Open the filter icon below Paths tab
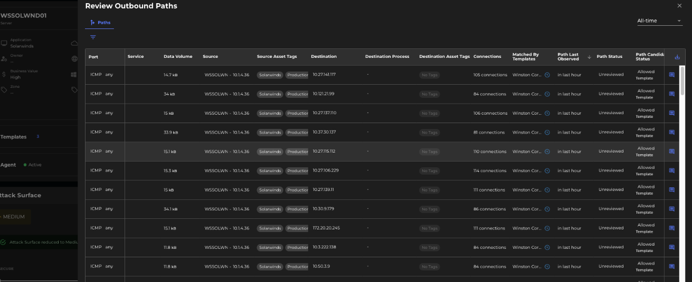692x282 pixels. point(93,37)
